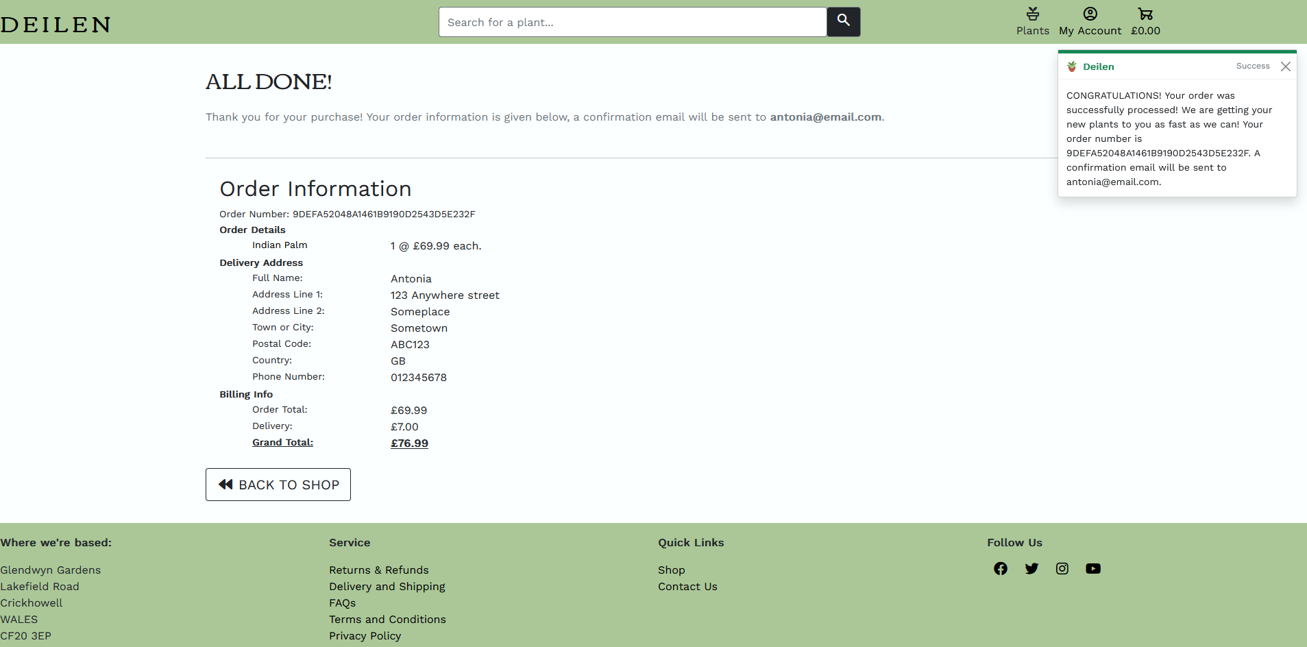Visit the Facebook page icon
Image resolution: width=1307 pixels, height=647 pixels.
[1001, 569]
